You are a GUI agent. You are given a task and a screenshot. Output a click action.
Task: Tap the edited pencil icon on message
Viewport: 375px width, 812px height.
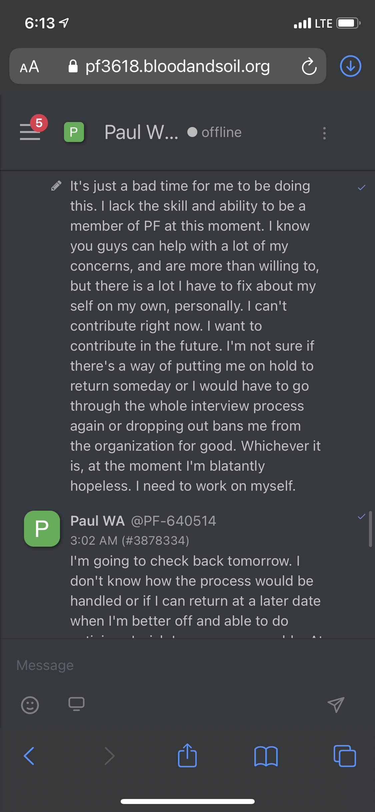tap(56, 186)
